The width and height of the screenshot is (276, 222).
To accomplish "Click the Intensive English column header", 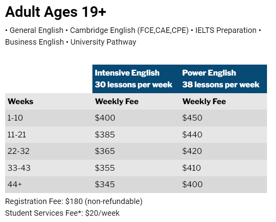I will pos(133,79).
